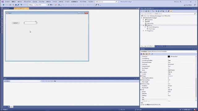The height and width of the screenshot is (111, 198).
Task: Expand the Location property
Action: tap(141, 72)
